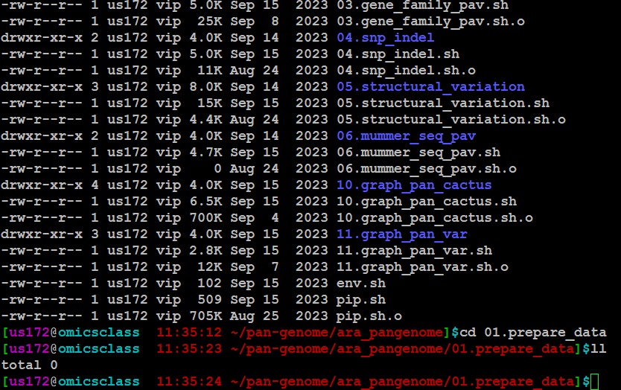Click the 06.mummer_seq_pav directory name
The width and height of the screenshot is (621, 390).
(x=406, y=135)
